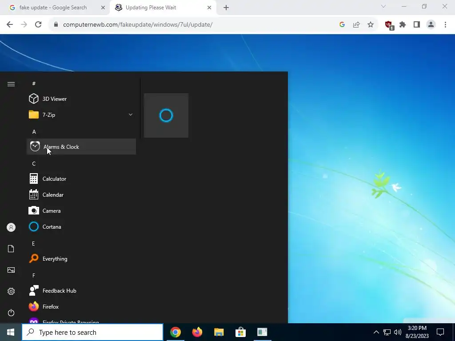Image resolution: width=455 pixels, height=341 pixels.
Task: Open the Extensions puzzle menu
Action: coord(403,25)
